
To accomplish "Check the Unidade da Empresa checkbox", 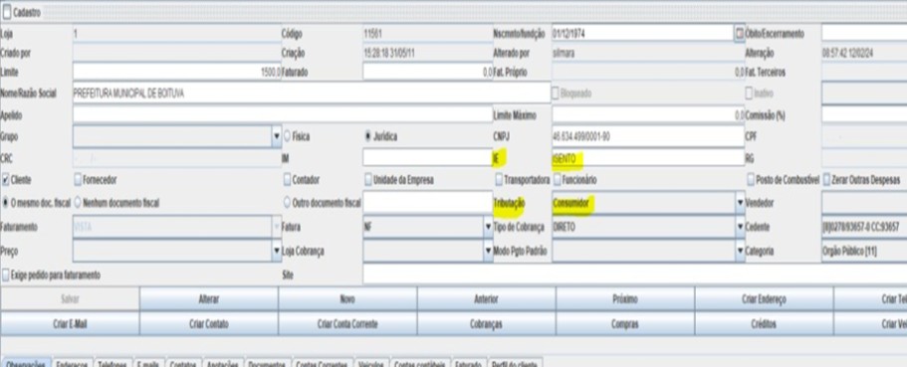I will pyautogui.click(x=368, y=180).
